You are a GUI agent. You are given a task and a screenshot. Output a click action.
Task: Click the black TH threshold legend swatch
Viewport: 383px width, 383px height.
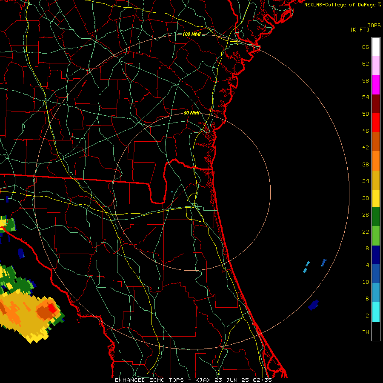pyautogui.click(x=376, y=331)
